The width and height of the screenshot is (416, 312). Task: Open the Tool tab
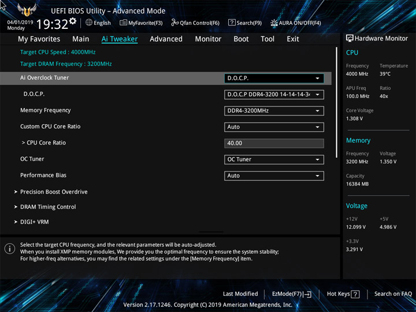pos(268,39)
